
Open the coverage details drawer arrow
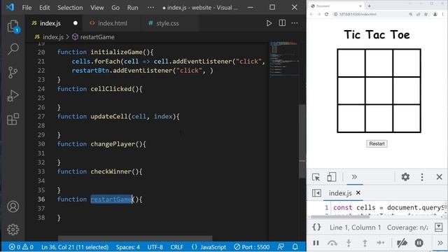point(439,227)
